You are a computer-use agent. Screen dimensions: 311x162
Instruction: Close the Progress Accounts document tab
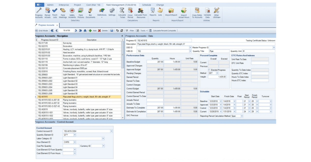point(57,25)
